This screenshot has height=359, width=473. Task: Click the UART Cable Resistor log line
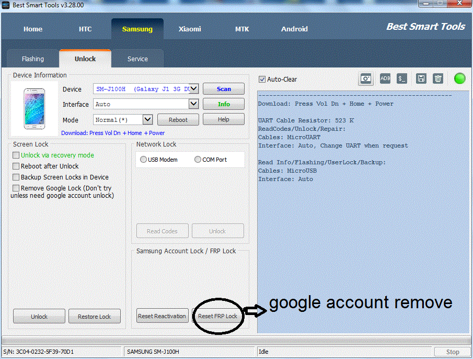pyautogui.click(x=306, y=120)
